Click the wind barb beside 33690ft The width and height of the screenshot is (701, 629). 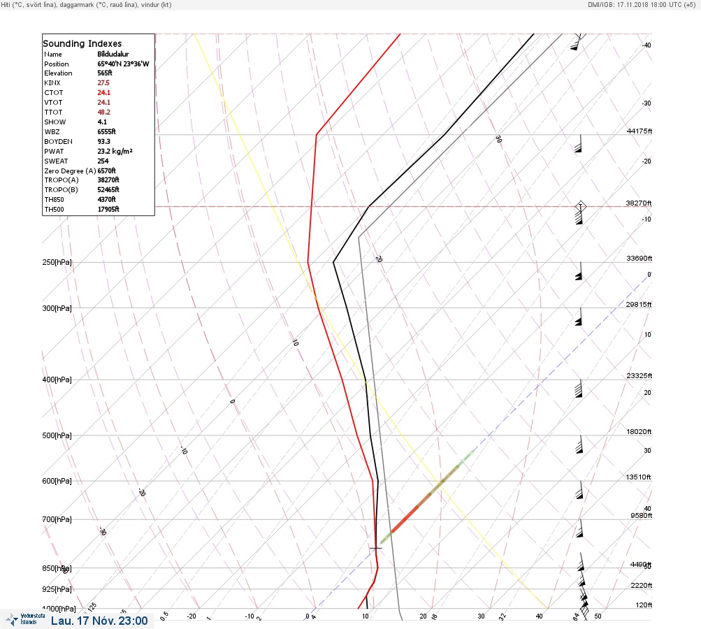(579, 271)
